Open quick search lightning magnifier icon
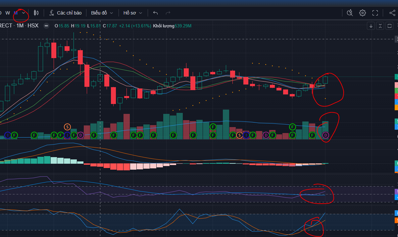Viewport: 398px width, 237px height. click(350, 13)
